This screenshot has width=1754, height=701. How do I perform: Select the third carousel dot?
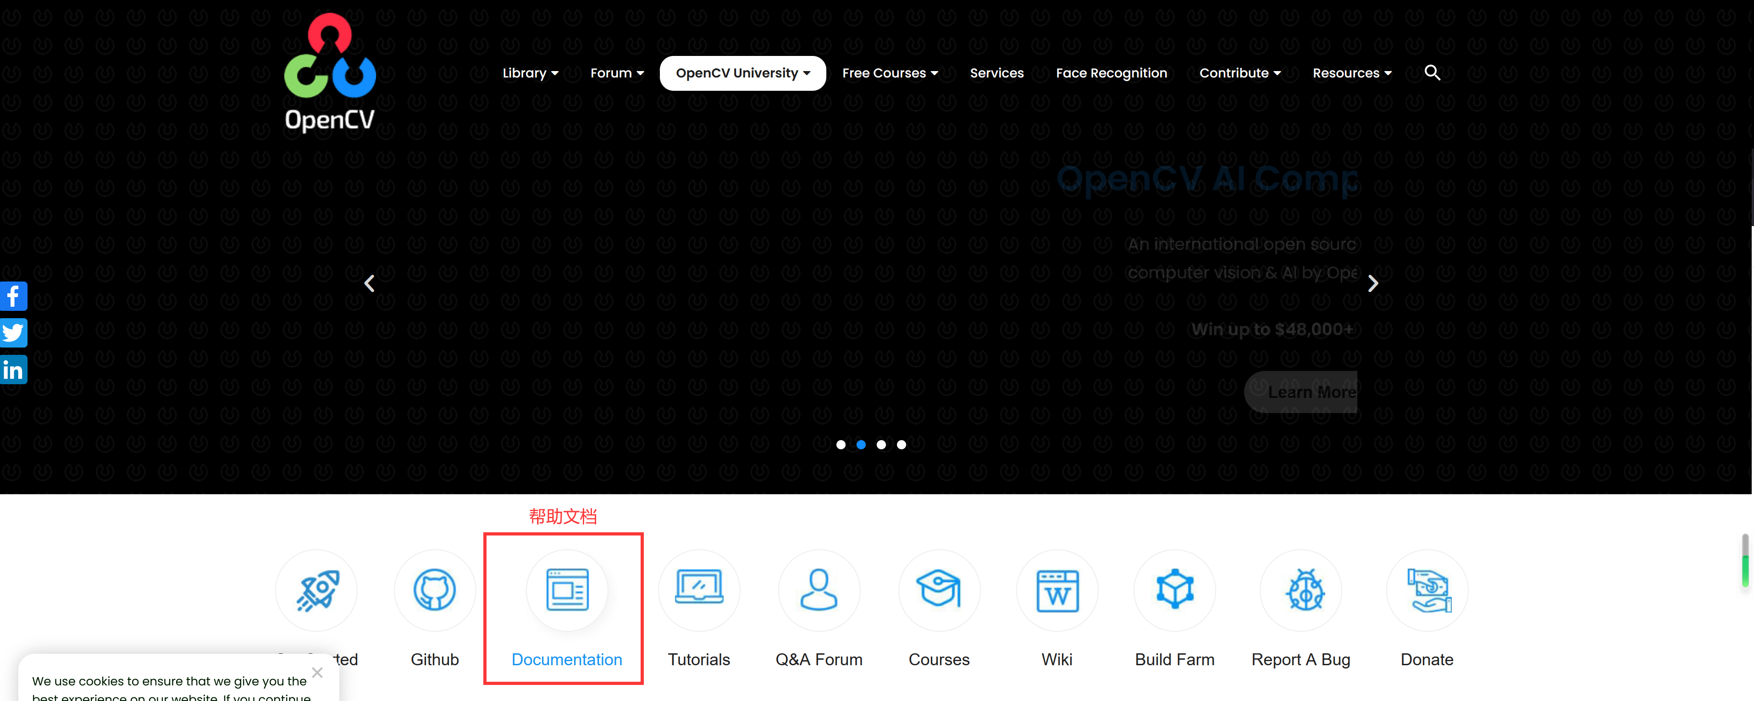click(881, 444)
